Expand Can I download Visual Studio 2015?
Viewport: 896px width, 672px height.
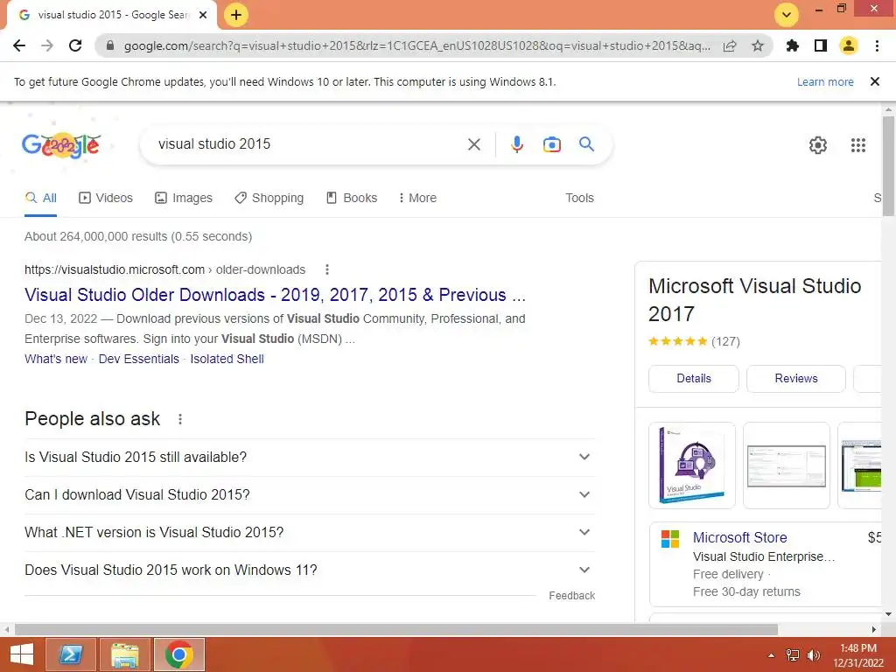pyautogui.click(x=309, y=495)
